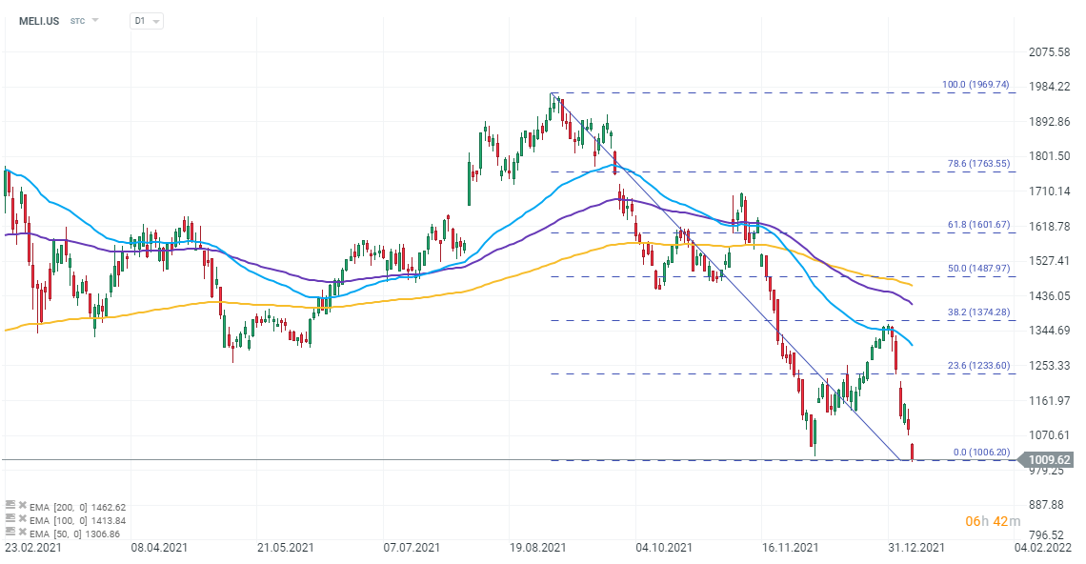Click the MELI.US symbol name
The image size is (1086, 564).
click(x=39, y=20)
